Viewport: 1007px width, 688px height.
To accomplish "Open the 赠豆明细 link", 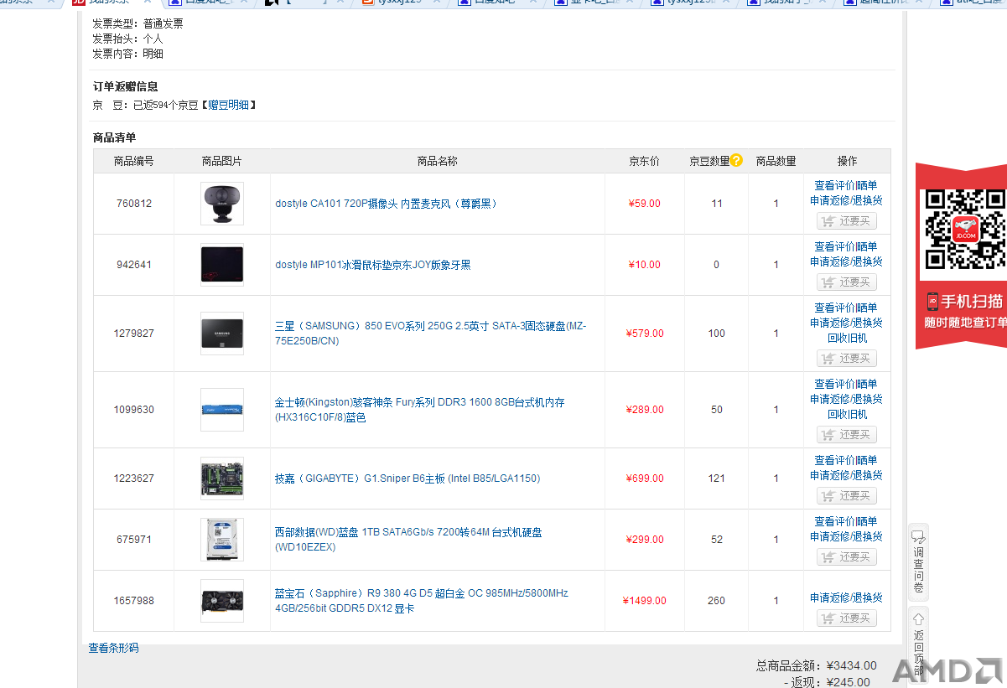I will pyautogui.click(x=228, y=106).
